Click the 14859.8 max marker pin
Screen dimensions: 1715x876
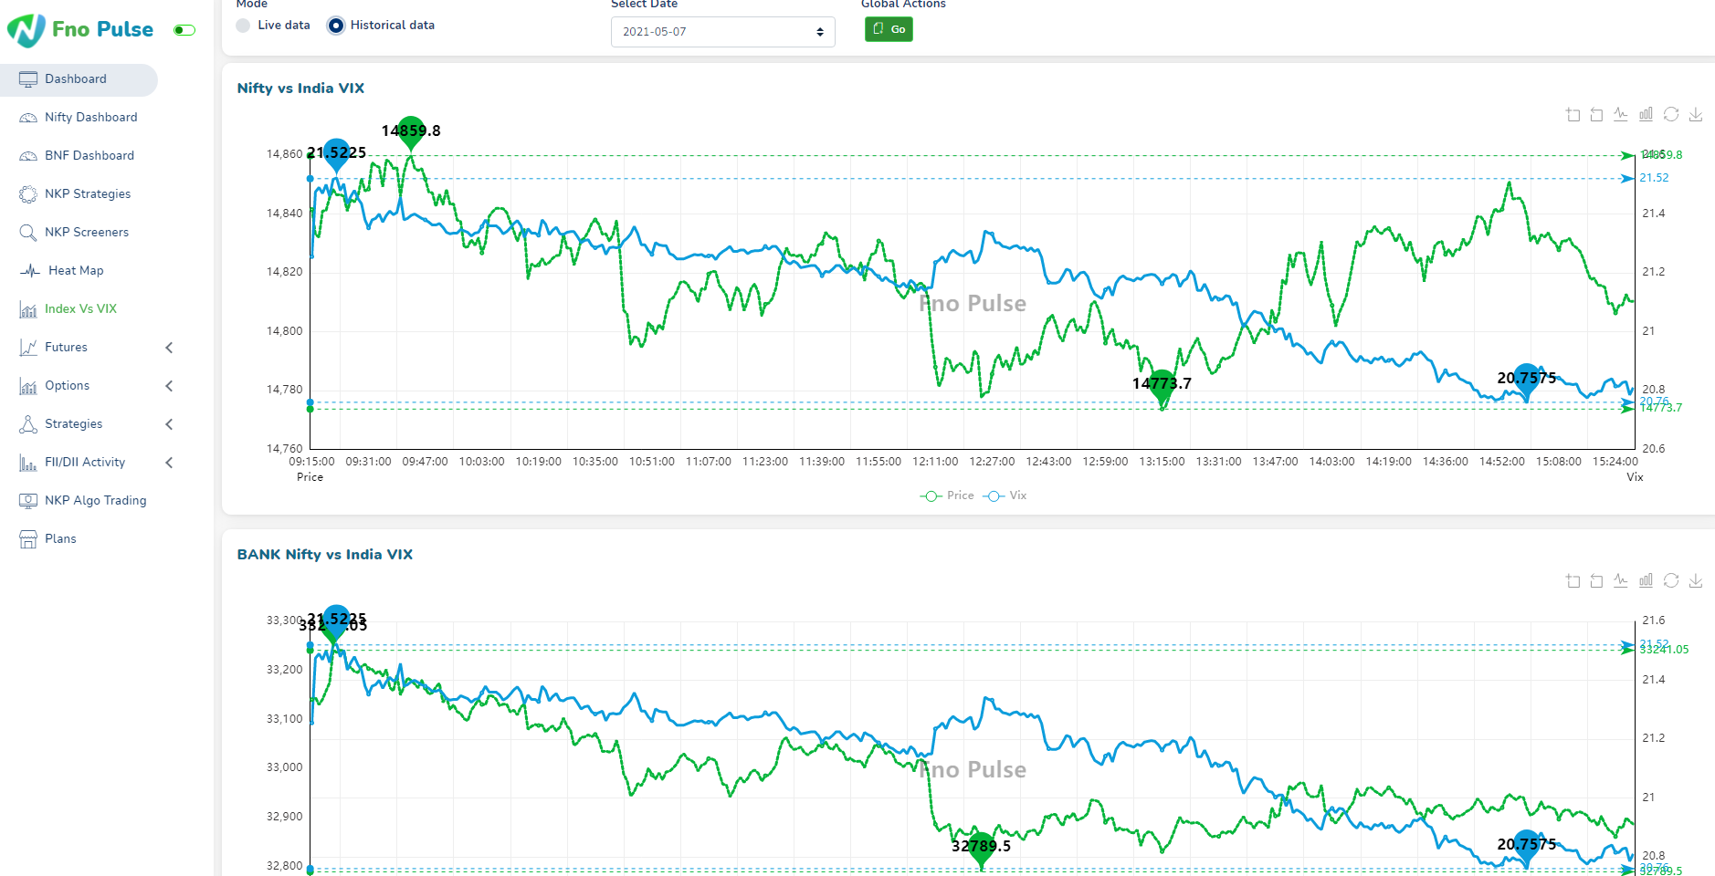point(411,133)
